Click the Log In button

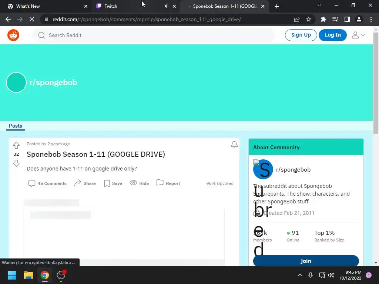(x=333, y=35)
